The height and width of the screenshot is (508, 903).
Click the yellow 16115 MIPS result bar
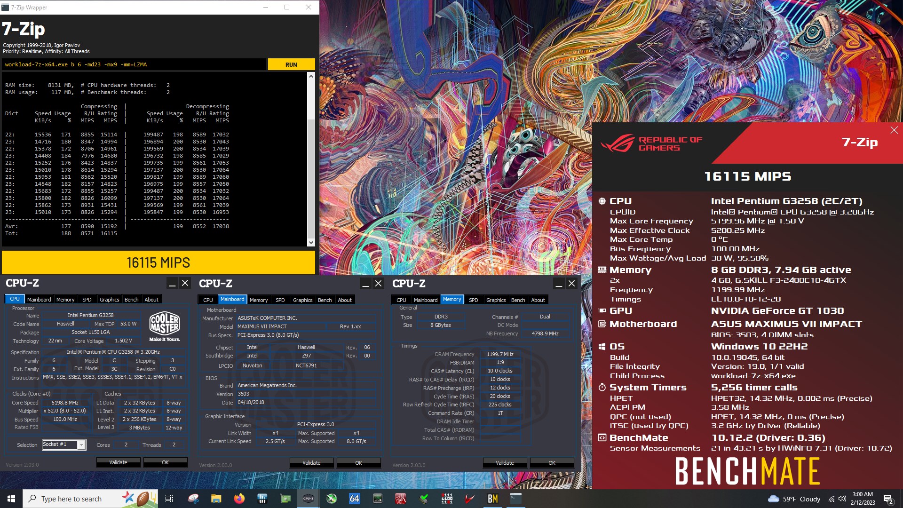pos(158,262)
